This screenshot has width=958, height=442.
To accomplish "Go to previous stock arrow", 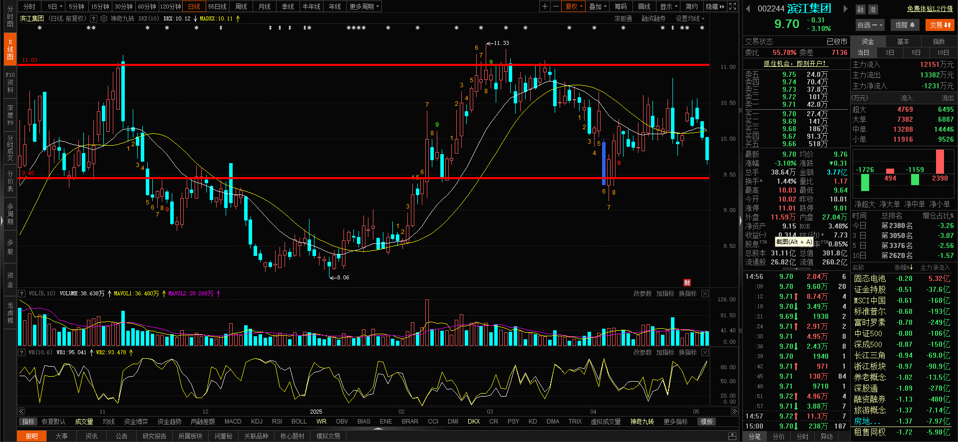I will (x=748, y=8).
